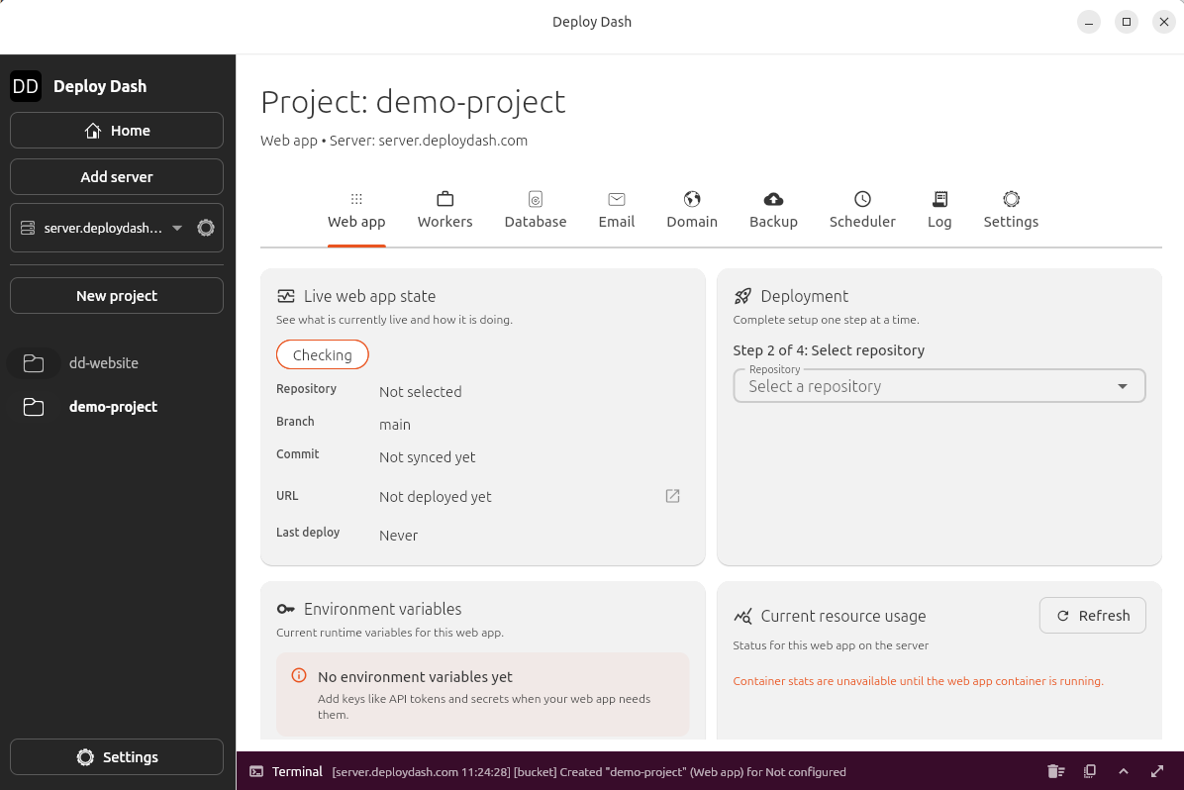Switch to the Backup tab
This screenshot has width=1184, height=790.
point(773,210)
